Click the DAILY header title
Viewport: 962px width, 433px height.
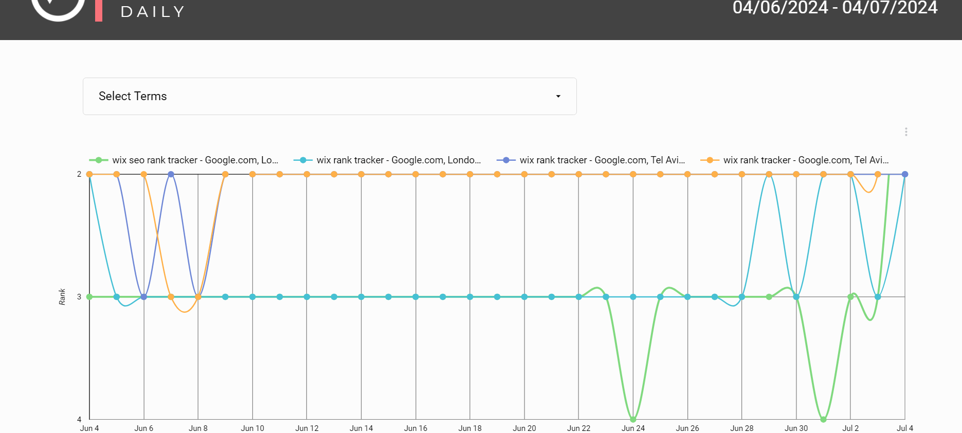pyautogui.click(x=153, y=12)
